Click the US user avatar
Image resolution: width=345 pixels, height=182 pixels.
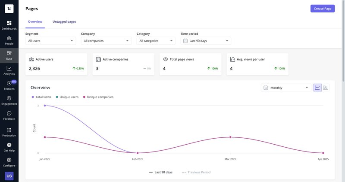(x=9, y=176)
